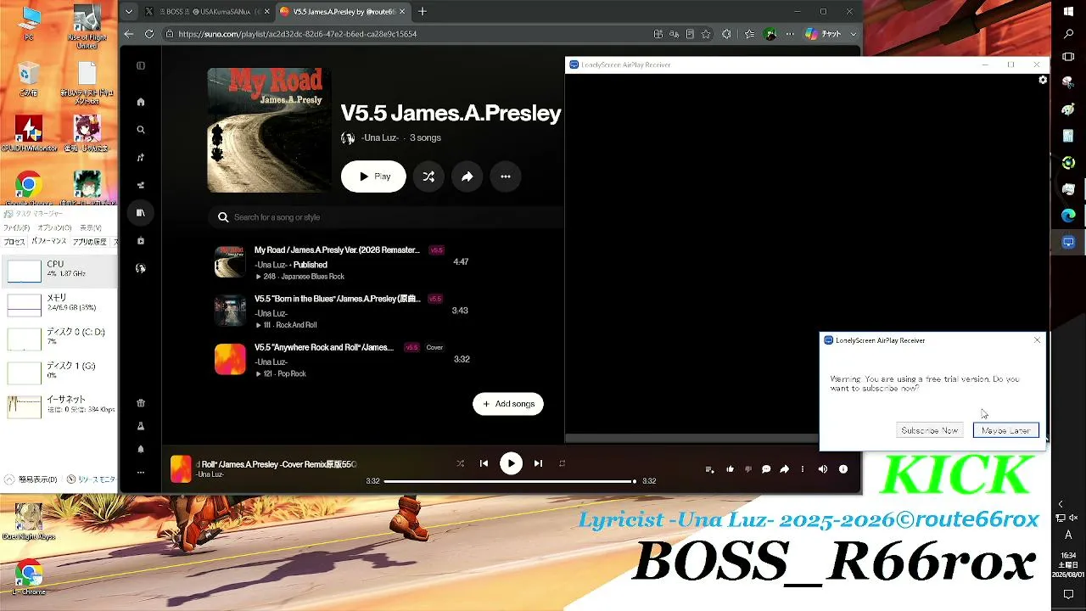Image resolution: width=1086 pixels, height=611 pixels.
Task: Open Microsoft Edge from the taskbar
Action: pos(1068,216)
